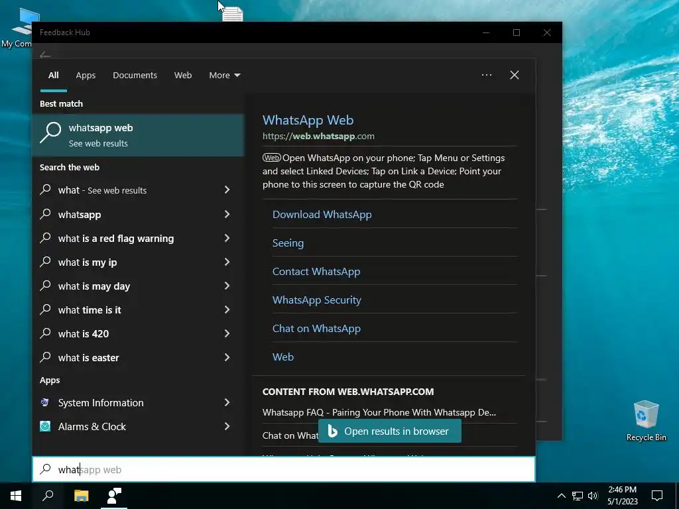Click the taskbar clock and date
Image resolution: width=679 pixels, height=509 pixels.
pos(622,496)
